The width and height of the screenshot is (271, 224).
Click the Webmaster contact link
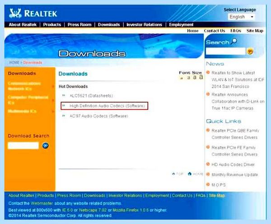(42, 203)
